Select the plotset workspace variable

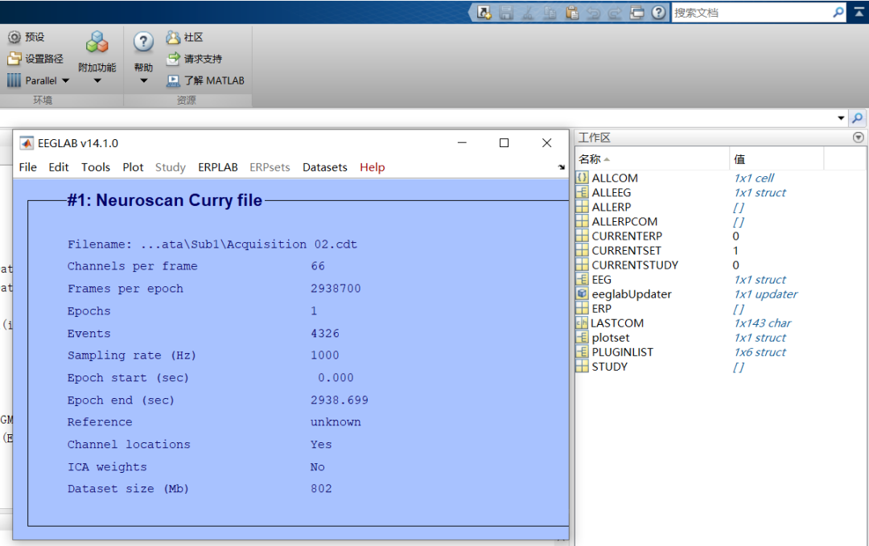610,337
